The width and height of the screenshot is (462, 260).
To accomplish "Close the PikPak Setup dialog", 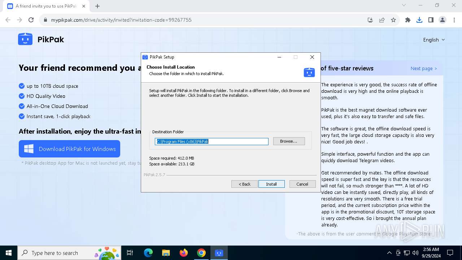I will pos(312,57).
